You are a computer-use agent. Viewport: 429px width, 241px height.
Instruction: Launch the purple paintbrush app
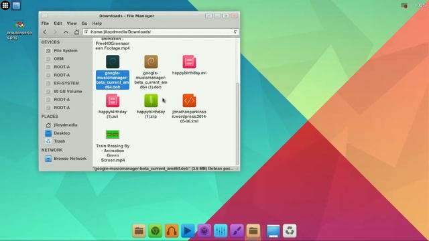tap(237, 231)
